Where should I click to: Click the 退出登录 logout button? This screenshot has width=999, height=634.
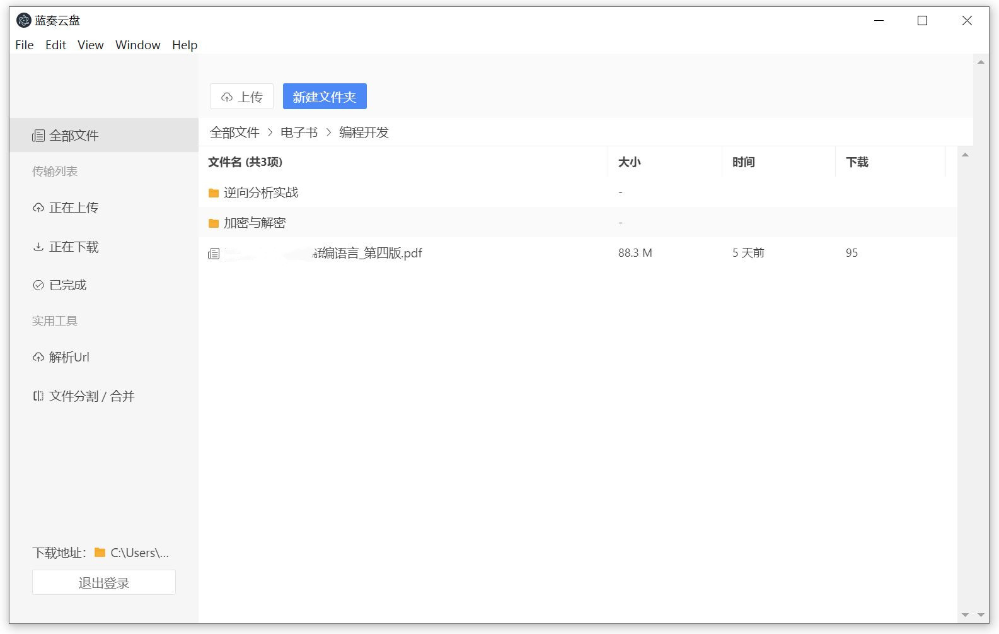(x=104, y=582)
